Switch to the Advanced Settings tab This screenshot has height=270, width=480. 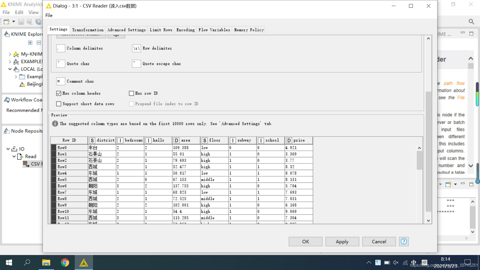tap(126, 30)
